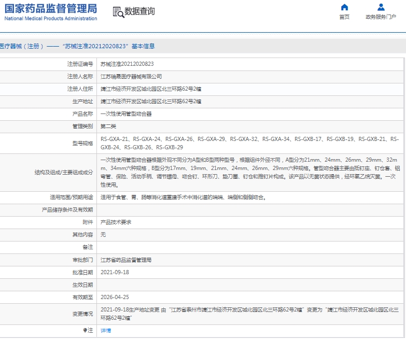Screen dimensions: 406x340
Task: Select registration number 苏械注准20212020823 value
Action: coord(127,64)
